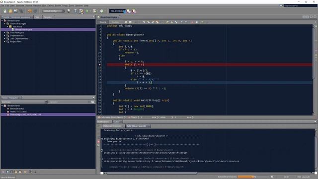Minimize the Projects panel with its corner icon

coord(93,17)
